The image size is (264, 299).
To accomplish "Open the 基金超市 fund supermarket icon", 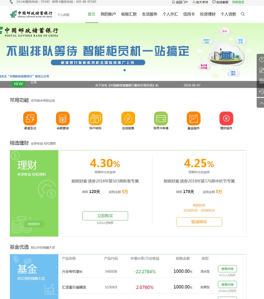I will [x=193, y=118].
